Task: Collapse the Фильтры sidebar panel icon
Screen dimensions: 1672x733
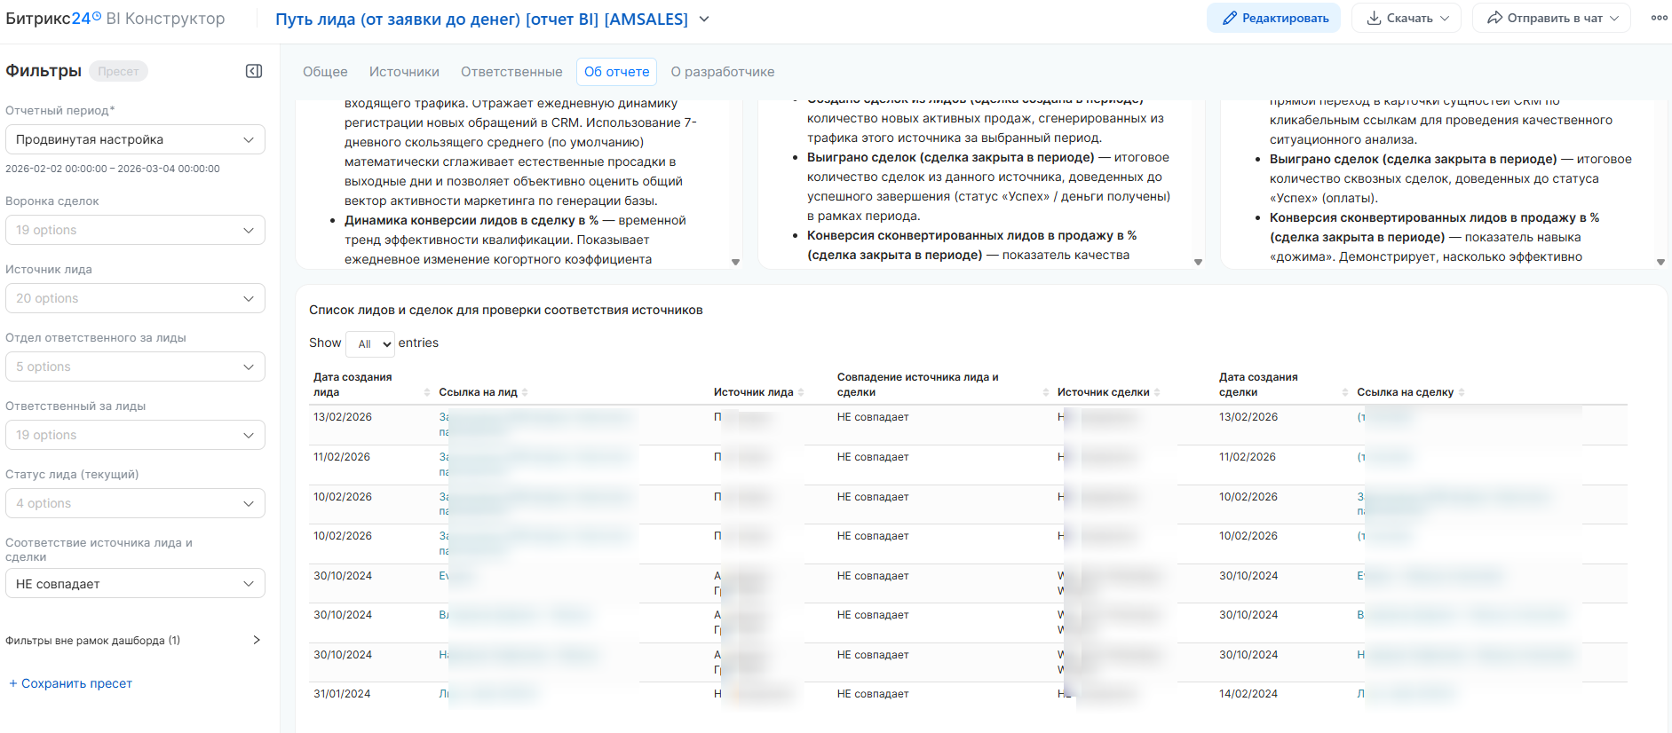Action: coord(254,71)
